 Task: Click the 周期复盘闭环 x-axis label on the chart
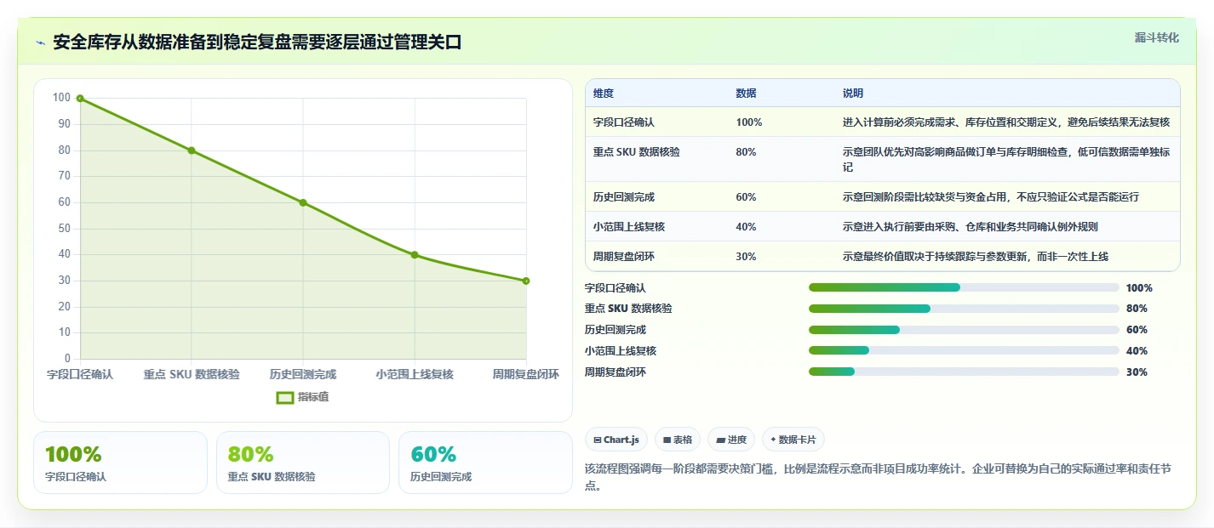tap(526, 374)
